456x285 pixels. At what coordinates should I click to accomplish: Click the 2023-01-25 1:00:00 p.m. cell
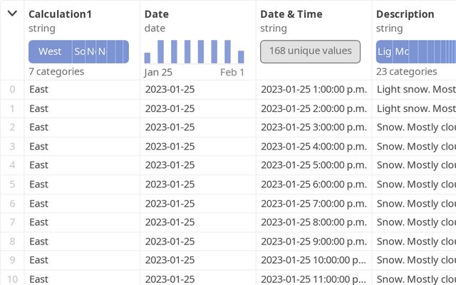313,90
